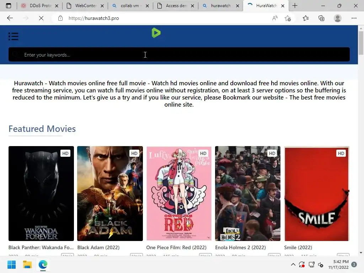The width and height of the screenshot is (364, 273).
Task: Open the Favorites list
Action: coord(306,18)
